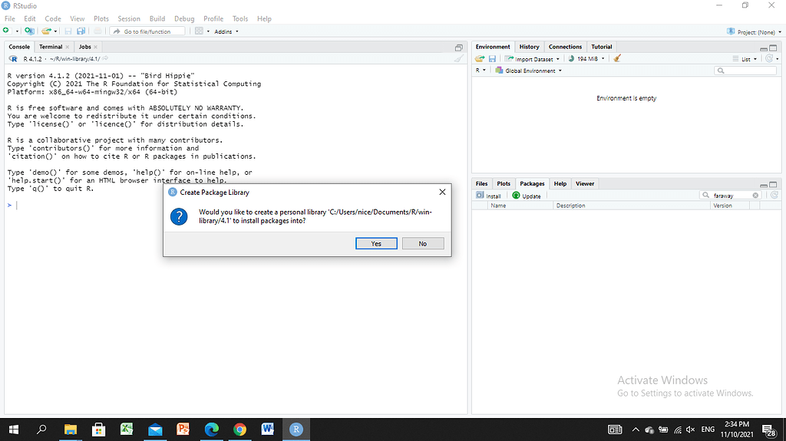Open the Global Environment dropdown

coord(528,71)
